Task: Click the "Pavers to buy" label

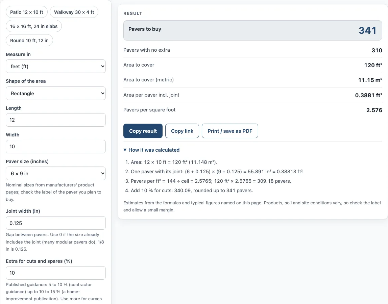Action: click(145, 29)
